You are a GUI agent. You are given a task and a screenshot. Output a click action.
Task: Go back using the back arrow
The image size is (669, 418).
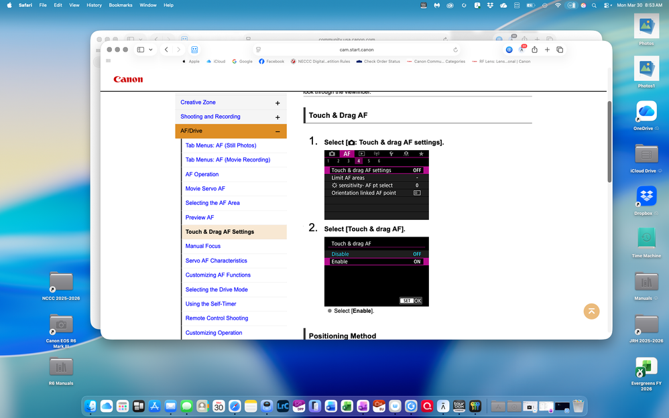(x=166, y=50)
